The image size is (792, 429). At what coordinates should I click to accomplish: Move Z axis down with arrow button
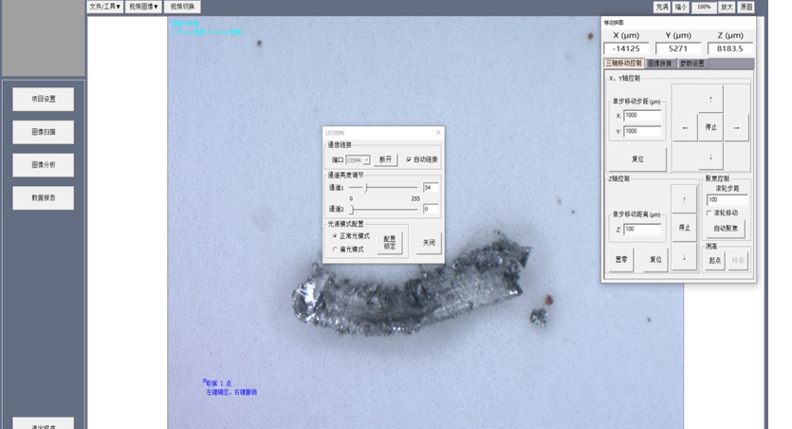(683, 257)
